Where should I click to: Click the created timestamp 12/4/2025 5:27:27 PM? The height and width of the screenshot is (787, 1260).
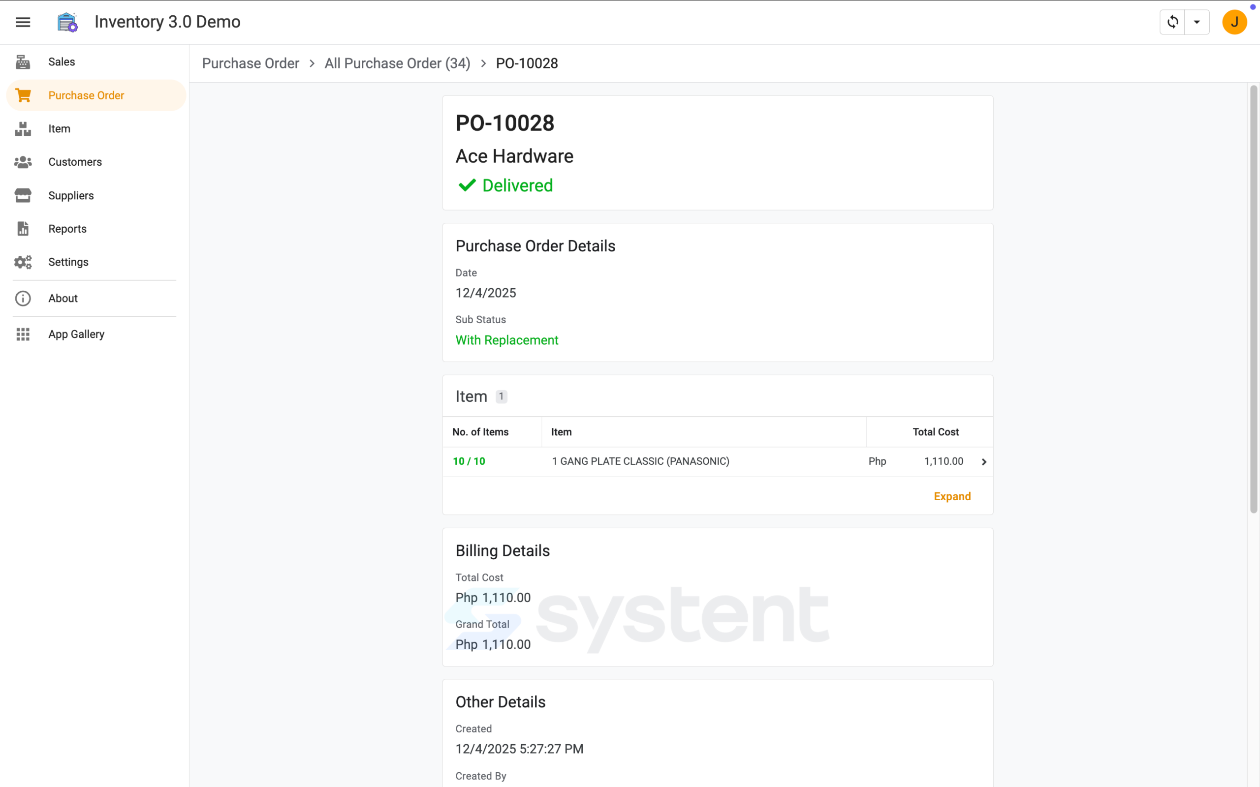coord(519,749)
